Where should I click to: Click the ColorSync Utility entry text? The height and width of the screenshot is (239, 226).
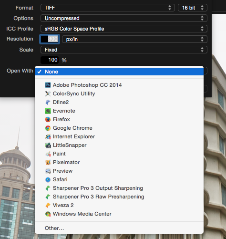(74, 94)
